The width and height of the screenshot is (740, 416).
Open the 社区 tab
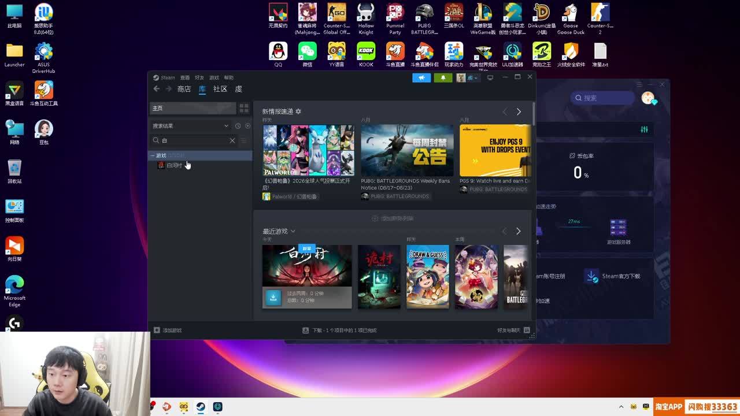(220, 89)
